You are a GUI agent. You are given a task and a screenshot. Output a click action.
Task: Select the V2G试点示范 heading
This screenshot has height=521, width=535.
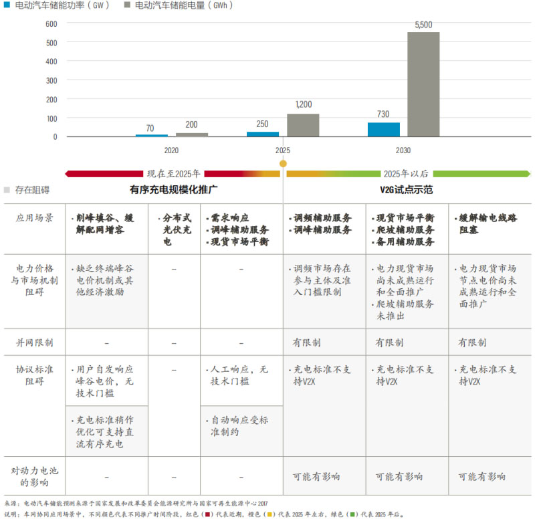[407, 190]
